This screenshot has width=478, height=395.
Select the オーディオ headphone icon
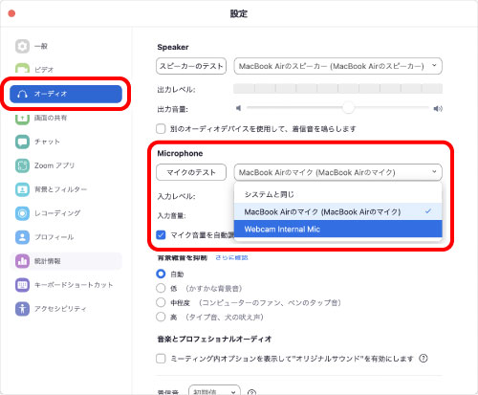(x=22, y=94)
